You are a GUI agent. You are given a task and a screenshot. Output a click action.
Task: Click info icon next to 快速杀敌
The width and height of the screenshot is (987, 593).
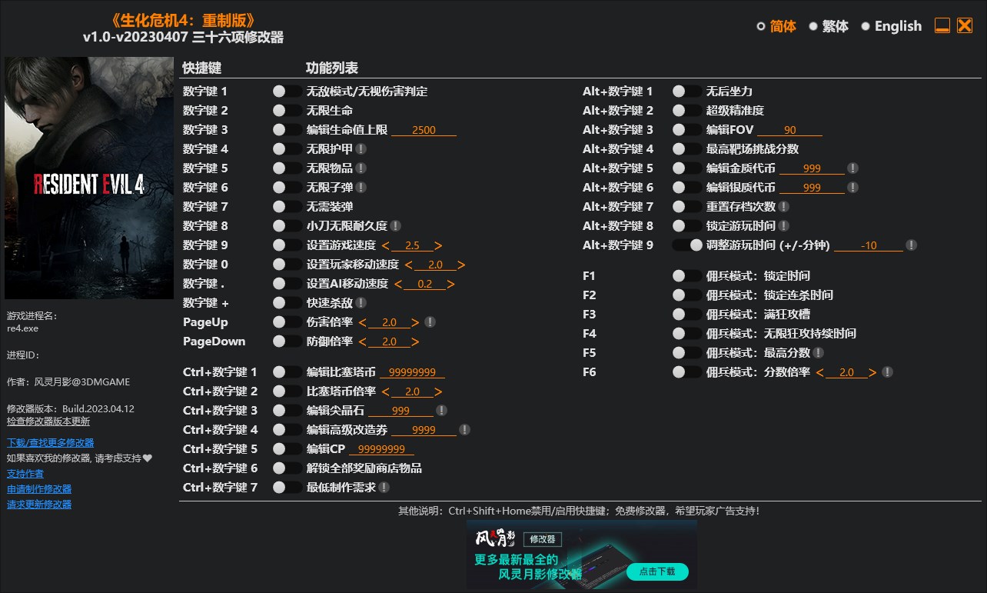pyautogui.click(x=361, y=302)
